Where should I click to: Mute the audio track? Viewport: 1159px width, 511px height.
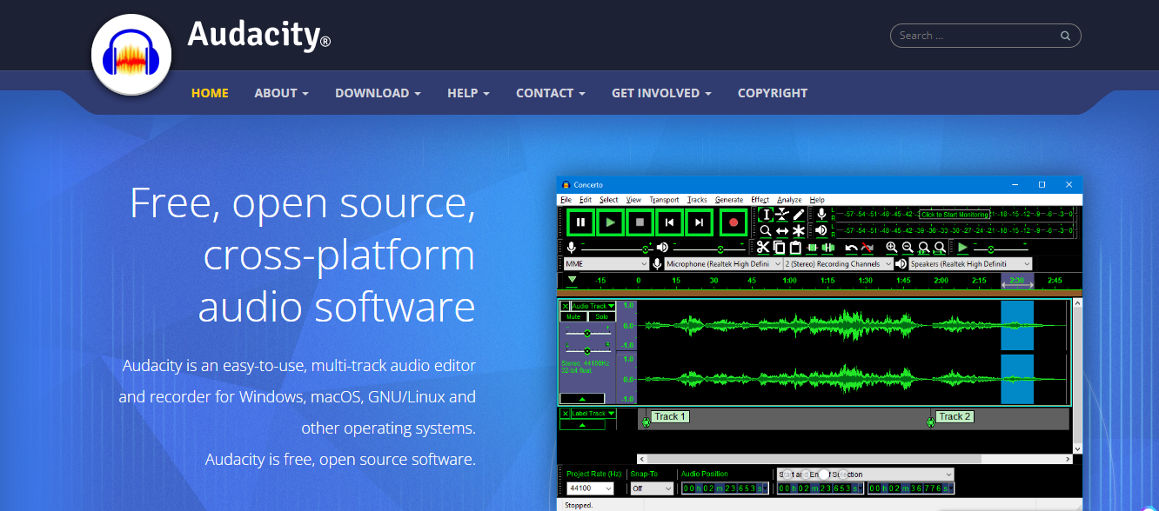click(x=573, y=317)
